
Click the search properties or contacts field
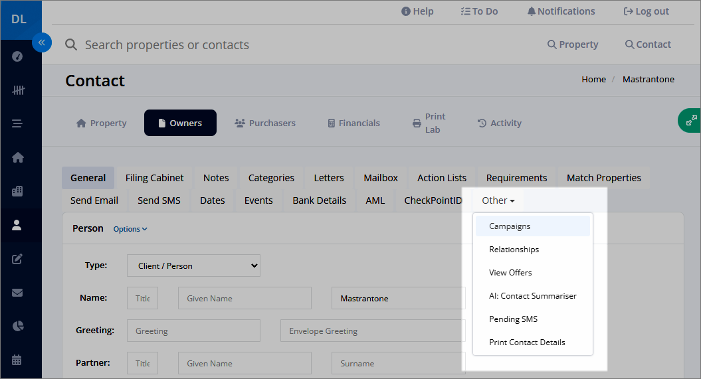[167, 44]
